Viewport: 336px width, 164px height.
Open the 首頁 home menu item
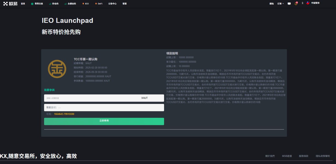23,4
